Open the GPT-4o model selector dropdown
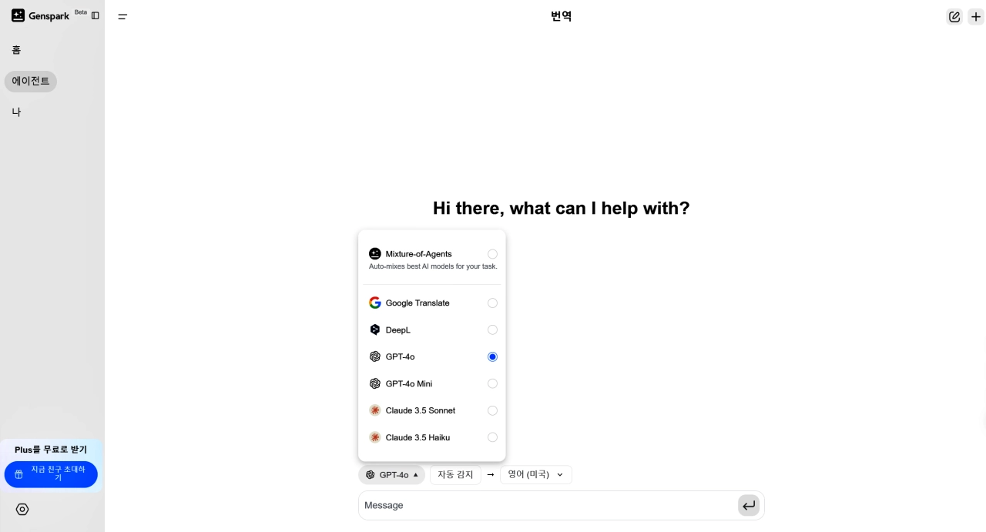 click(392, 474)
